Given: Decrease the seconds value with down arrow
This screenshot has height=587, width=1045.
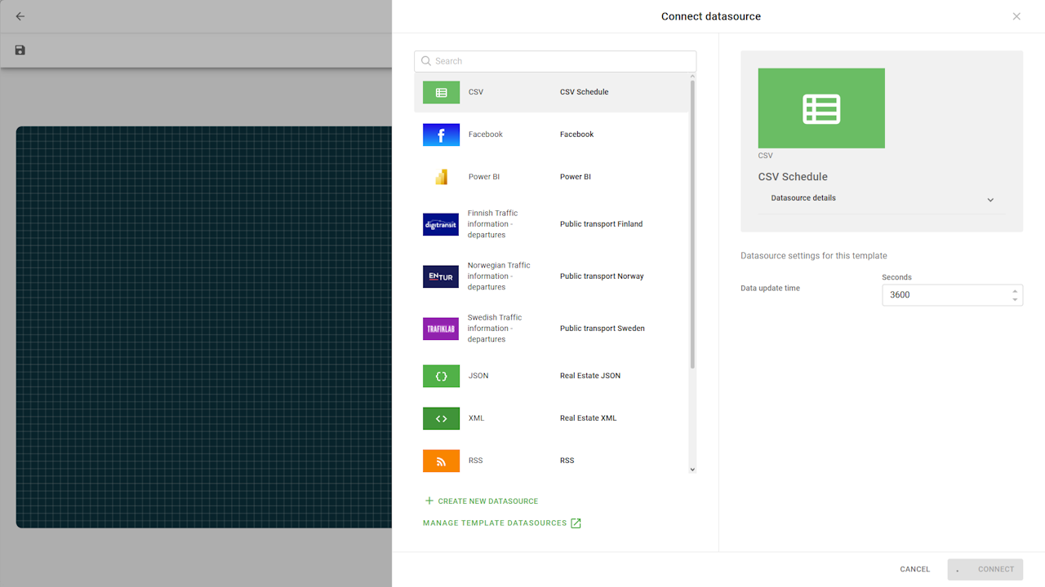Looking at the screenshot, I should 1015,300.
